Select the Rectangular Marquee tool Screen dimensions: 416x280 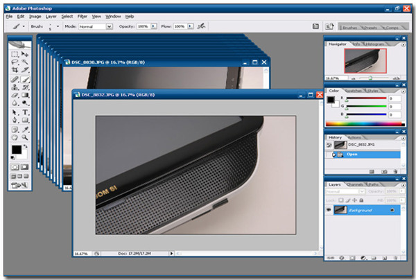(15, 53)
